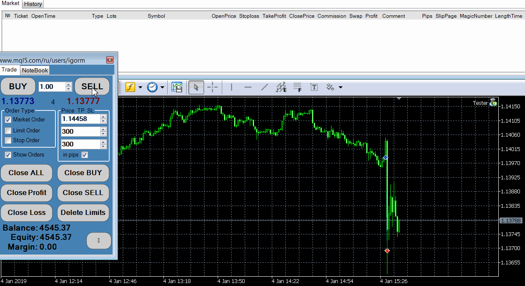Click the 1.13788 current price label
This screenshot has height=286, width=525.
511,220
